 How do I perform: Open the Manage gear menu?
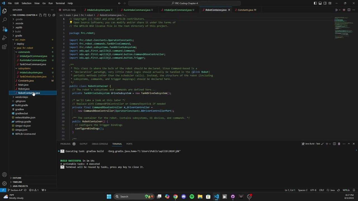(x=4, y=183)
